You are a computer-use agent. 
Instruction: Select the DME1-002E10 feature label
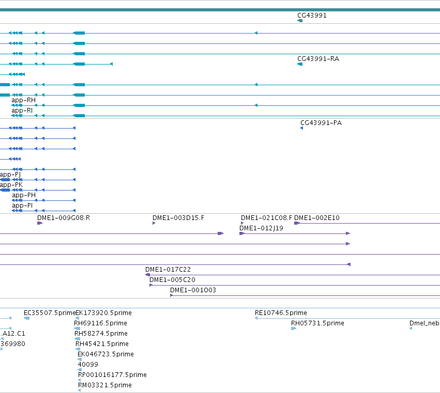[317, 218]
